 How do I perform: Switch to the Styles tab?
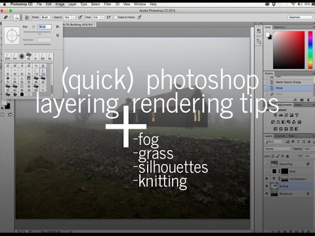[x=298, y=105]
